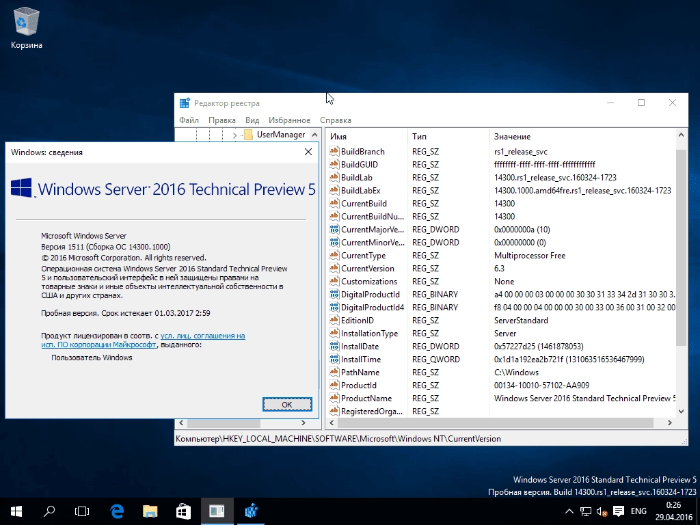The height and width of the screenshot is (525, 700).
Task: Open File Explorer from taskbar
Action: (x=150, y=511)
